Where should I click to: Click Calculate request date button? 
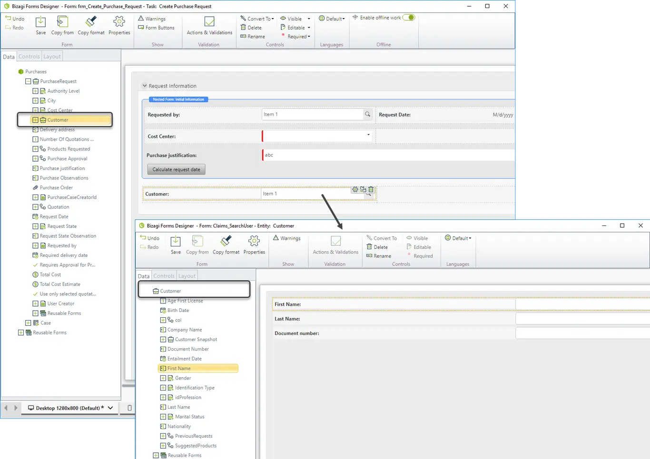point(176,169)
